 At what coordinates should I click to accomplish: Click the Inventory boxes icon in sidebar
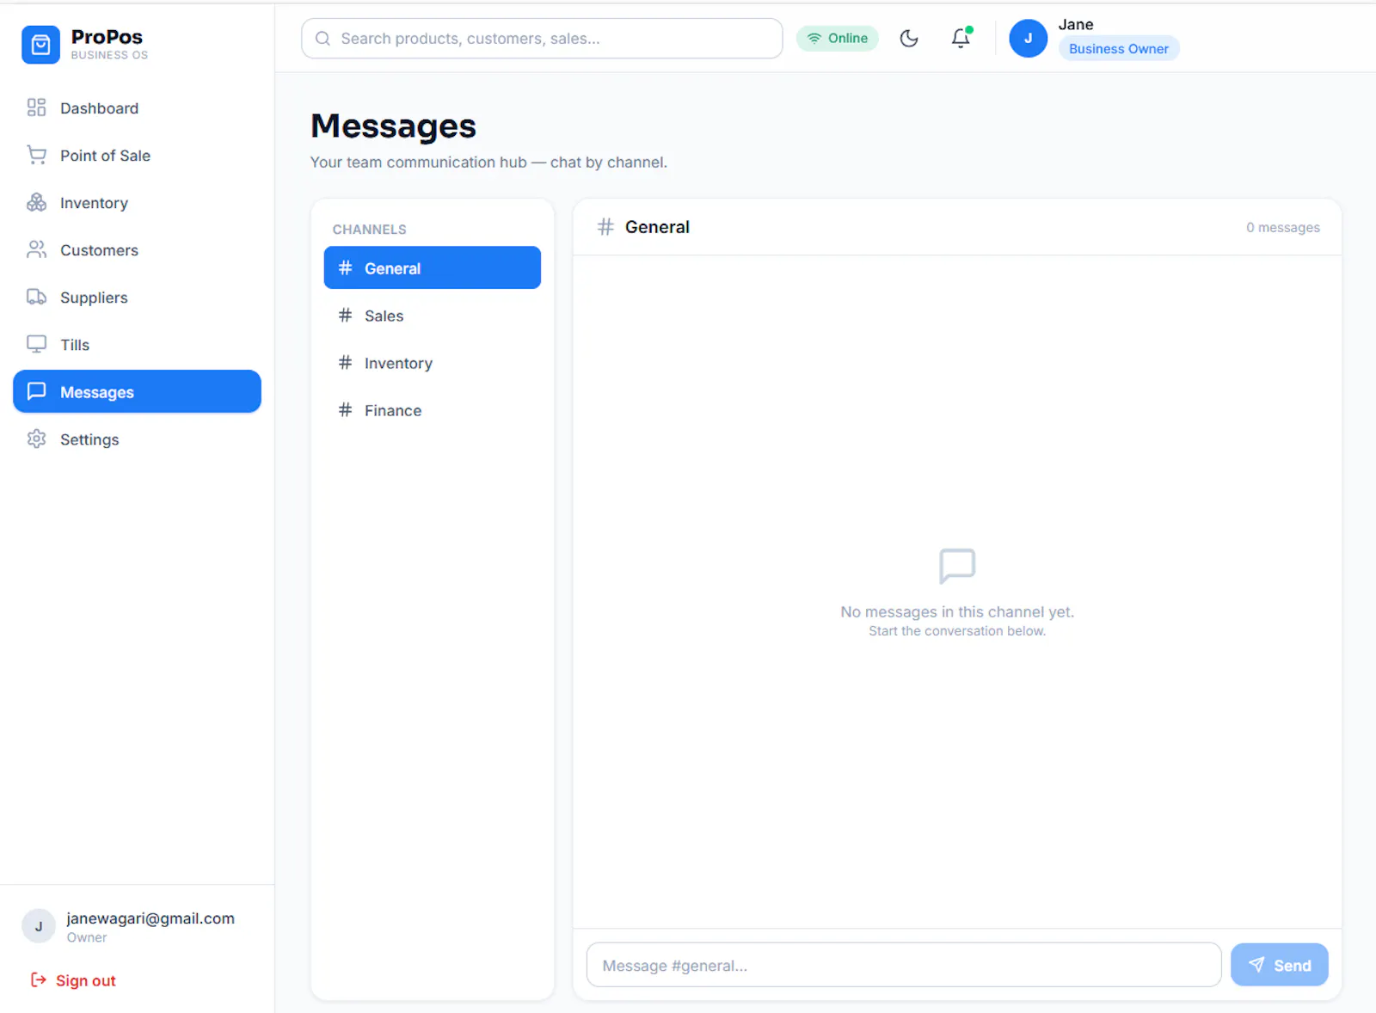(36, 202)
